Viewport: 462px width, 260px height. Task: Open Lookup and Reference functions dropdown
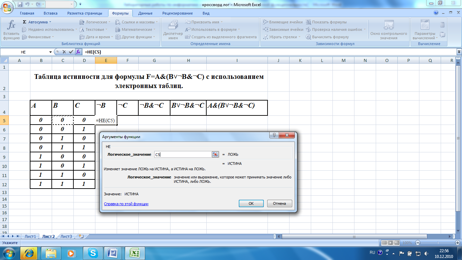point(137,22)
